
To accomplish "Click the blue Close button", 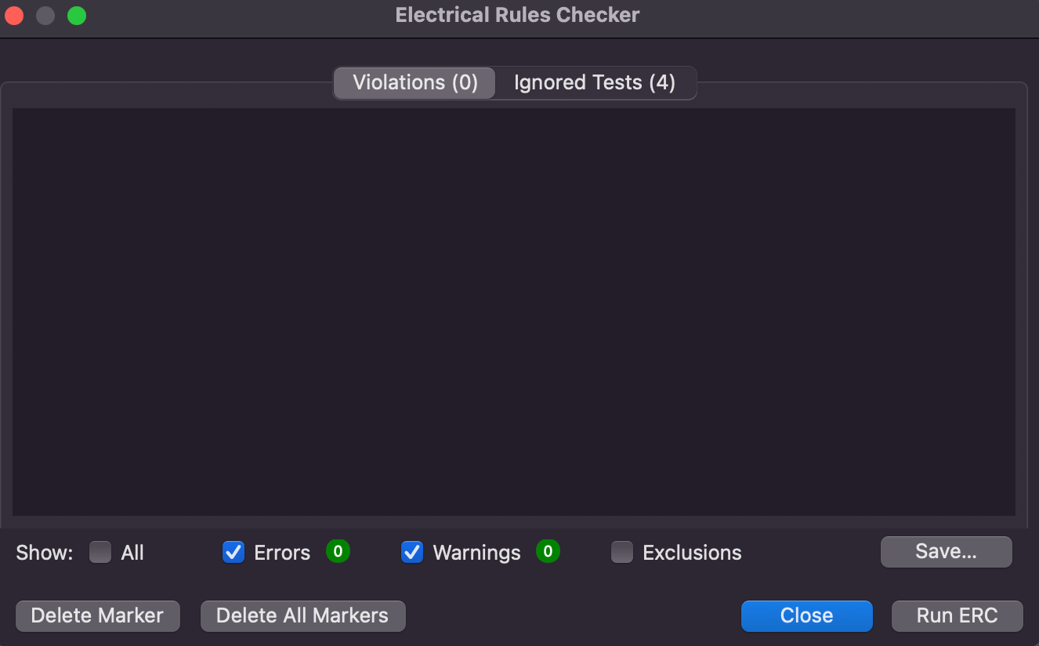I will (x=806, y=616).
